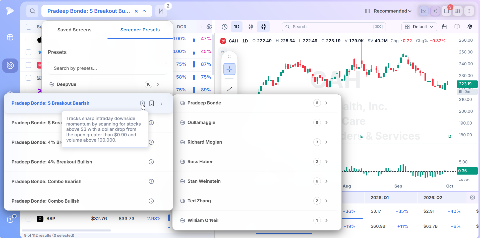Open the side panel icon with badge 3
The width and height of the screenshot is (480, 238).
[447, 11]
